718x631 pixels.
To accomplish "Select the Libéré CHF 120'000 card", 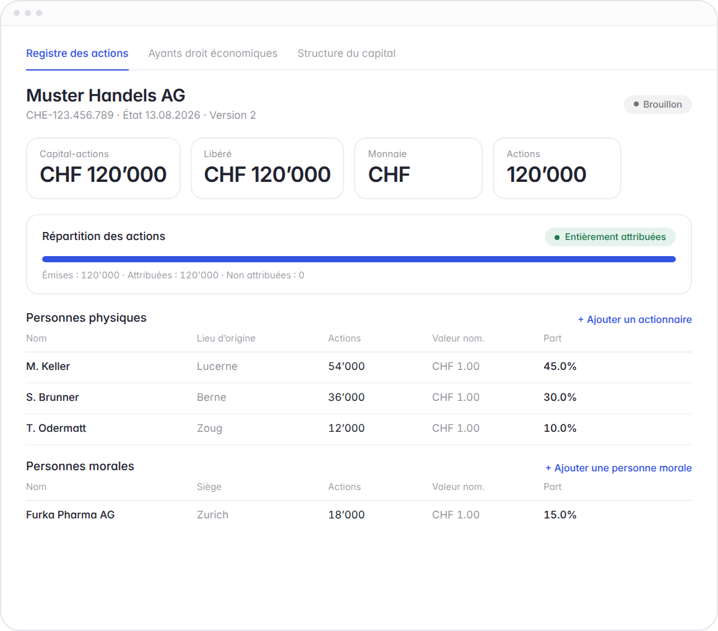I will click(x=267, y=168).
